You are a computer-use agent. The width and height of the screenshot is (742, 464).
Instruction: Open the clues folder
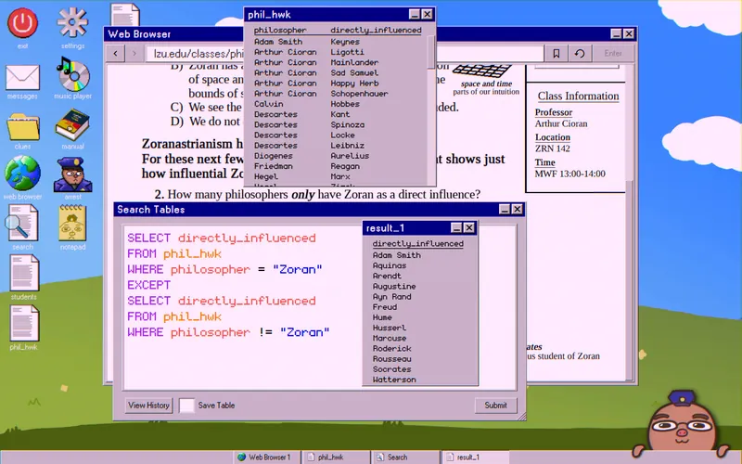[22, 126]
